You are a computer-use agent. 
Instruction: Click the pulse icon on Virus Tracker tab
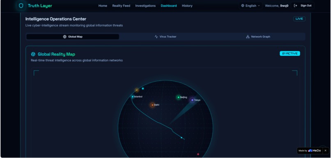click(x=156, y=37)
